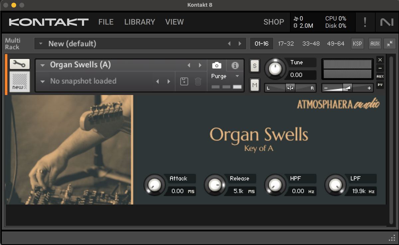
Task: Expand the Purge dropdown menu
Action: pyautogui.click(x=237, y=76)
